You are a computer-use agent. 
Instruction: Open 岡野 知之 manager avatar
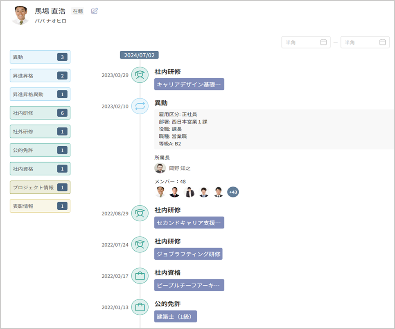tap(160, 168)
